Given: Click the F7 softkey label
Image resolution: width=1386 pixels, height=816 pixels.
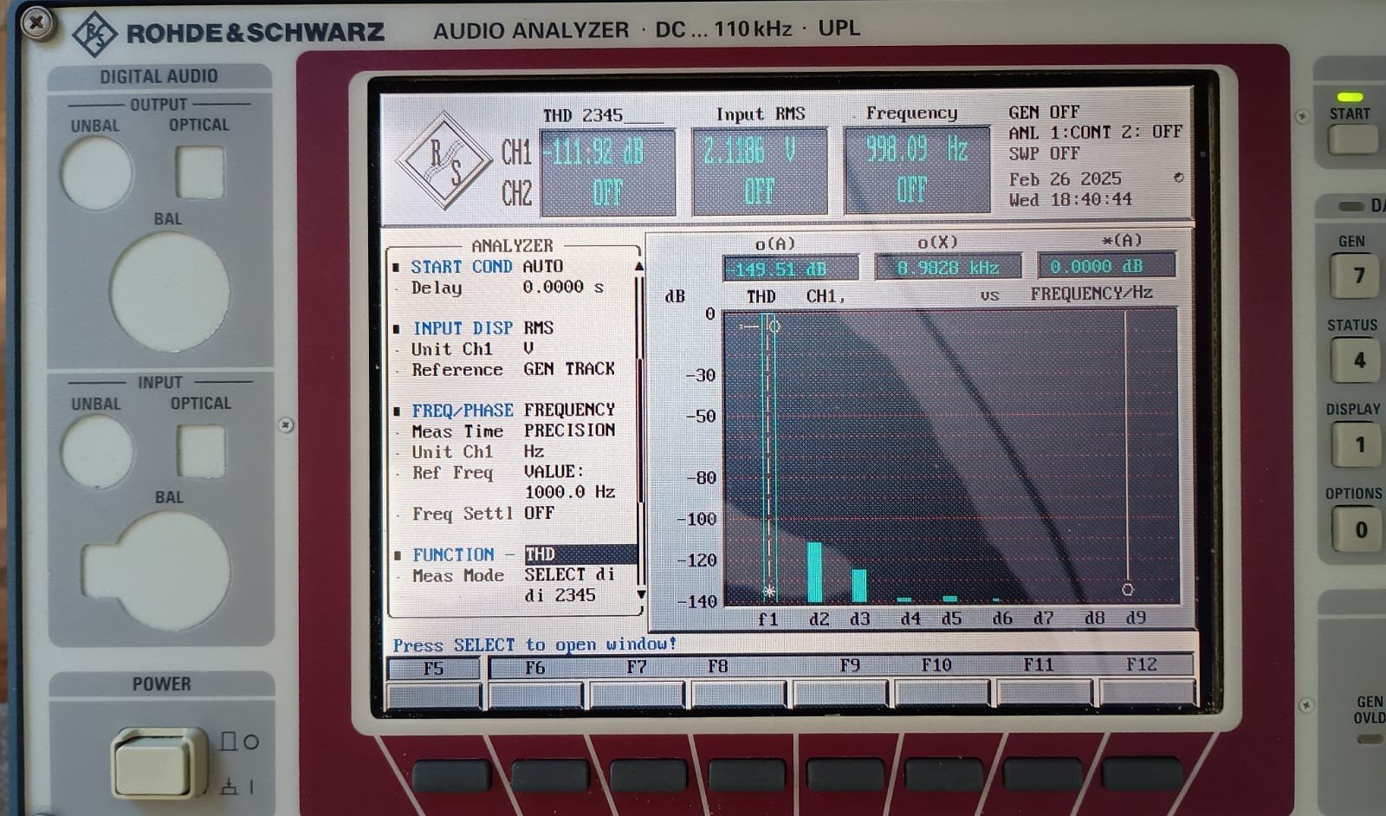Looking at the screenshot, I should click(x=637, y=667).
